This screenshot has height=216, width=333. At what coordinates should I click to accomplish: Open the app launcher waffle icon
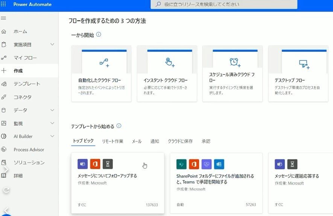coord(3,4)
